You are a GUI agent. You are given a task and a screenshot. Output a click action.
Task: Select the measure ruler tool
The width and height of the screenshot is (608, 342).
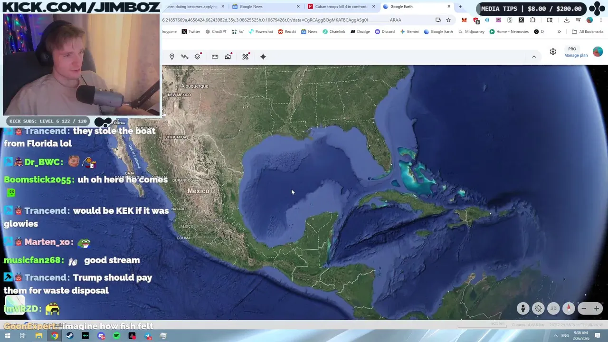click(215, 57)
